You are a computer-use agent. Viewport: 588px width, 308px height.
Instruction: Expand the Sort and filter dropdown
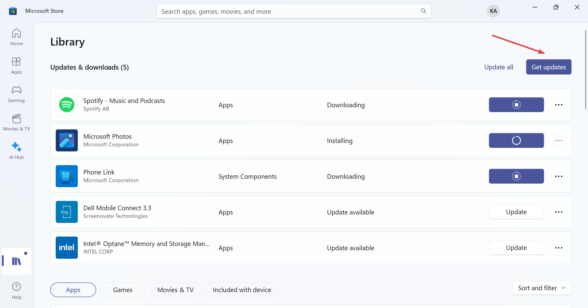click(x=542, y=288)
